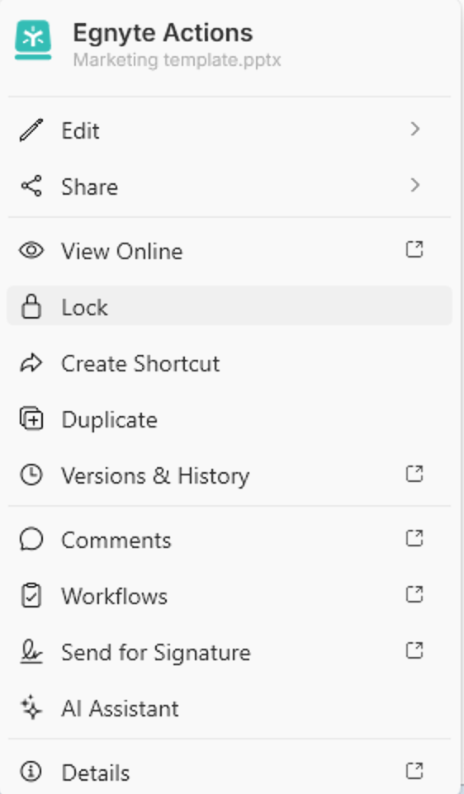Screen dimensions: 464x794
Task: Click the Egnyte logo icon
Action: point(33,40)
